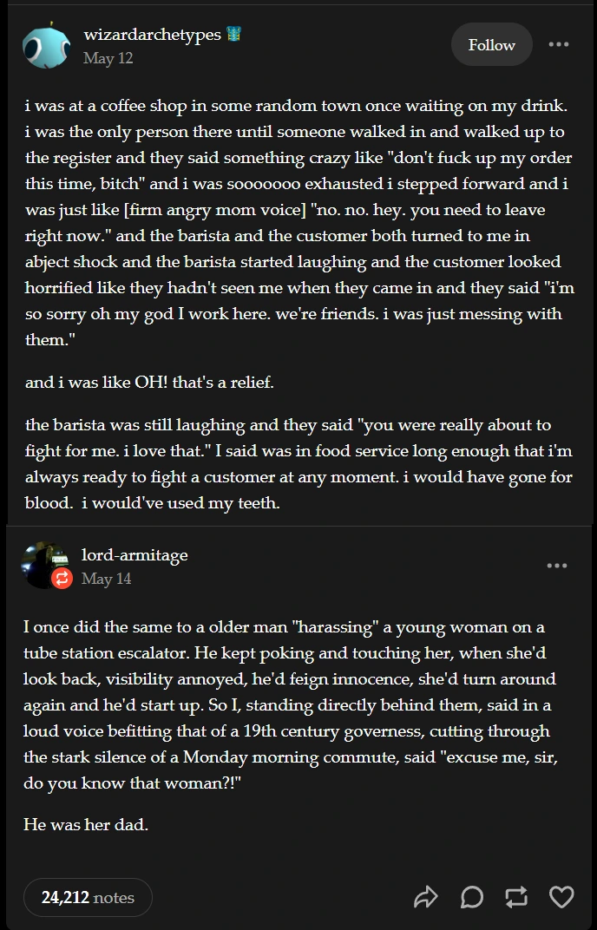This screenshot has height=930, width=597.
Task: Reblog the post via the reblog icon
Action: click(516, 897)
